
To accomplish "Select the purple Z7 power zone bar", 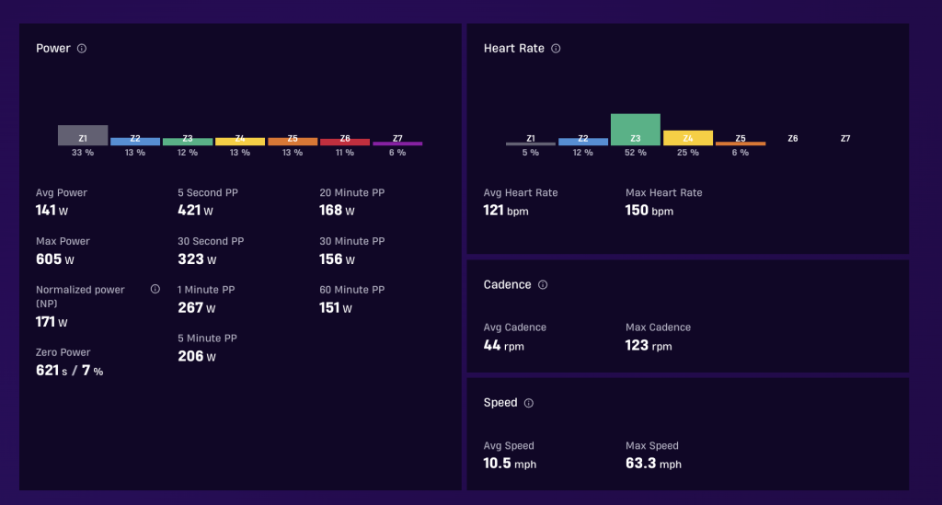I will [x=397, y=143].
